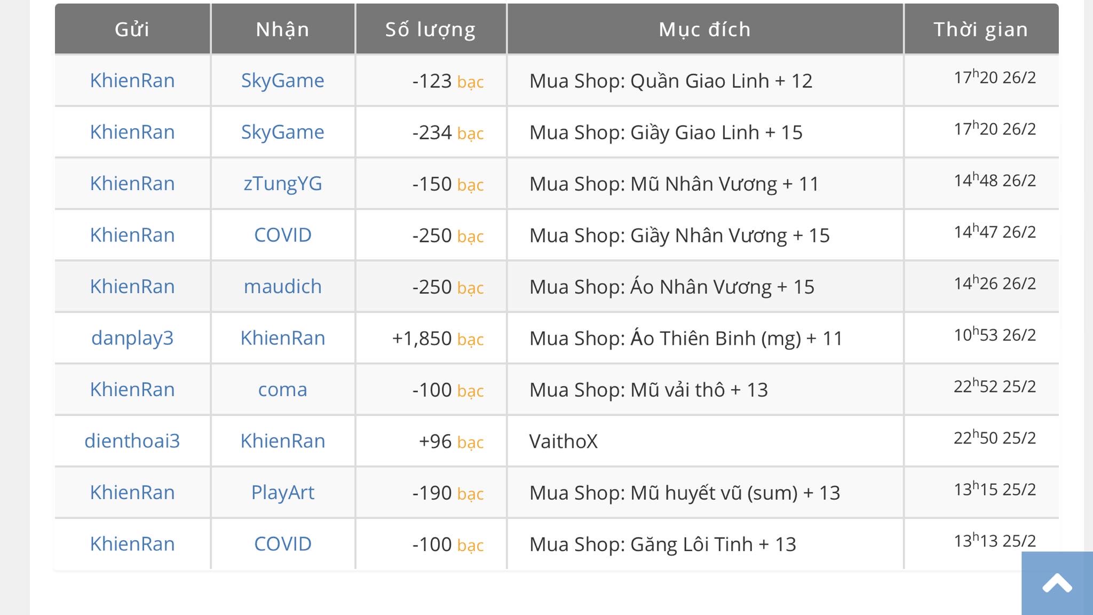
Task: Click the dienthoai3 sender link
Action: click(x=132, y=441)
